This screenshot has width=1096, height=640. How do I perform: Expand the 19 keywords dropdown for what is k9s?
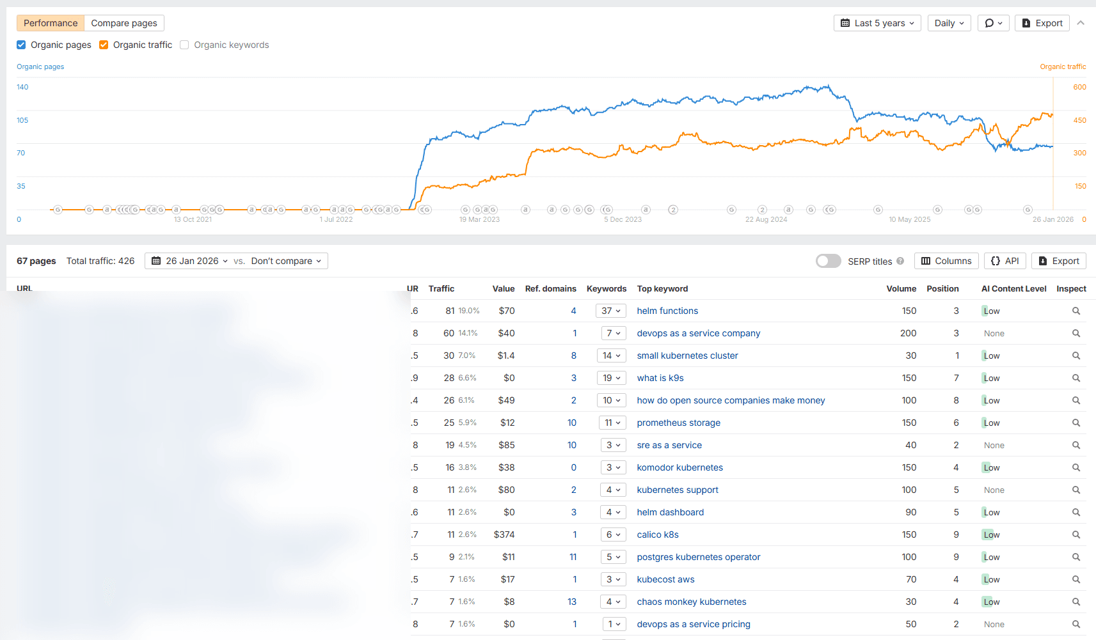click(x=611, y=378)
